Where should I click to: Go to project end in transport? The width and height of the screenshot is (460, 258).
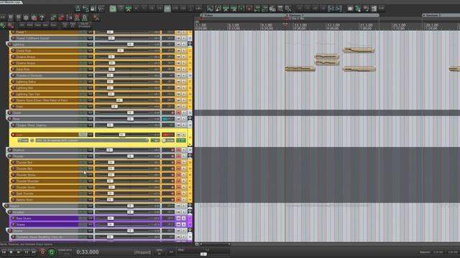point(34,252)
